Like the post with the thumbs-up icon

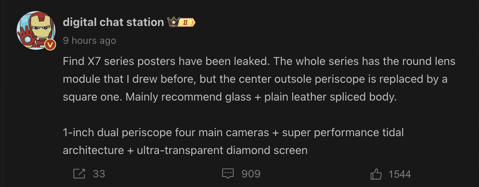pyautogui.click(x=377, y=174)
